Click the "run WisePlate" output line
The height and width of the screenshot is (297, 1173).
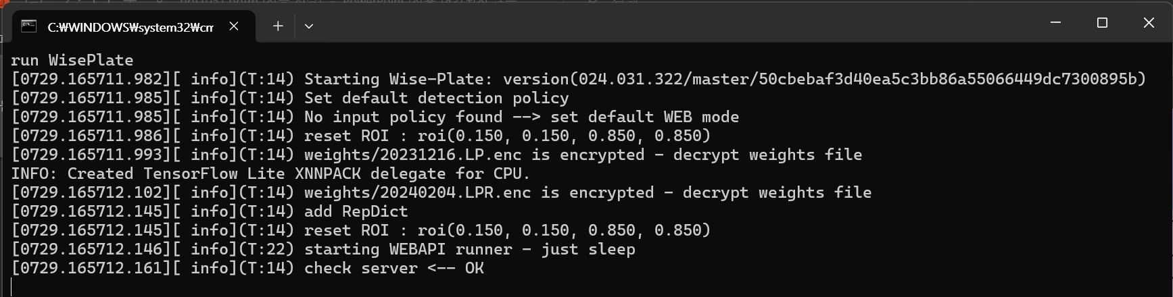(72, 60)
